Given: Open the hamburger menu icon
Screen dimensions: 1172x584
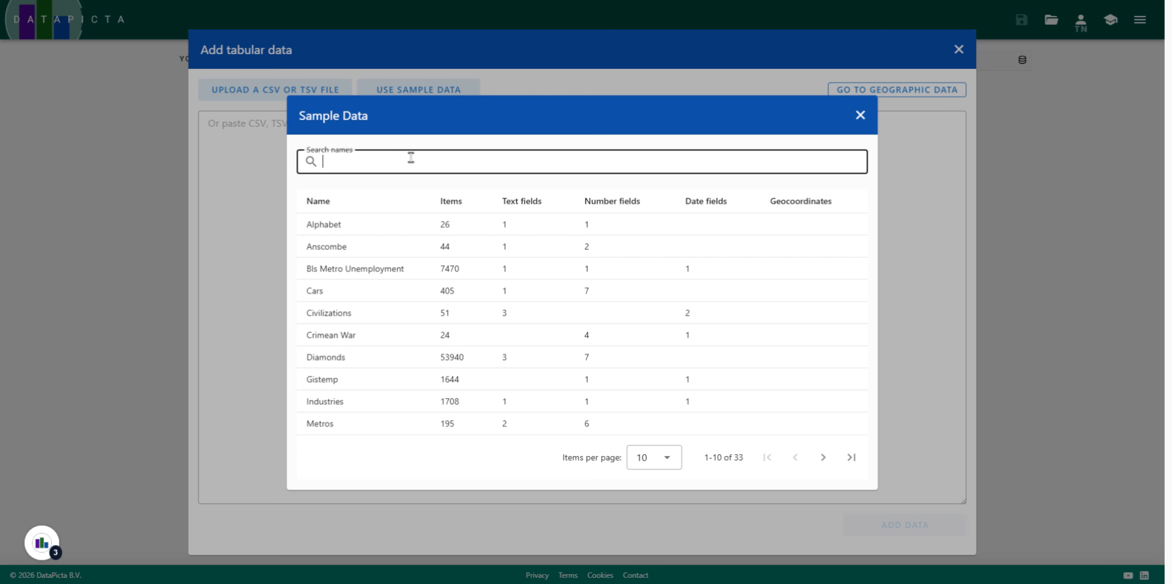Looking at the screenshot, I should pyautogui.click(x=1140, y=20).
